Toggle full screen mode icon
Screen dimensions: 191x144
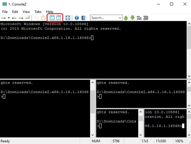[68, 18]
